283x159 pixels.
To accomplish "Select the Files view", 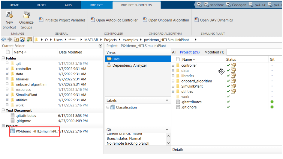I will (138, 59).
